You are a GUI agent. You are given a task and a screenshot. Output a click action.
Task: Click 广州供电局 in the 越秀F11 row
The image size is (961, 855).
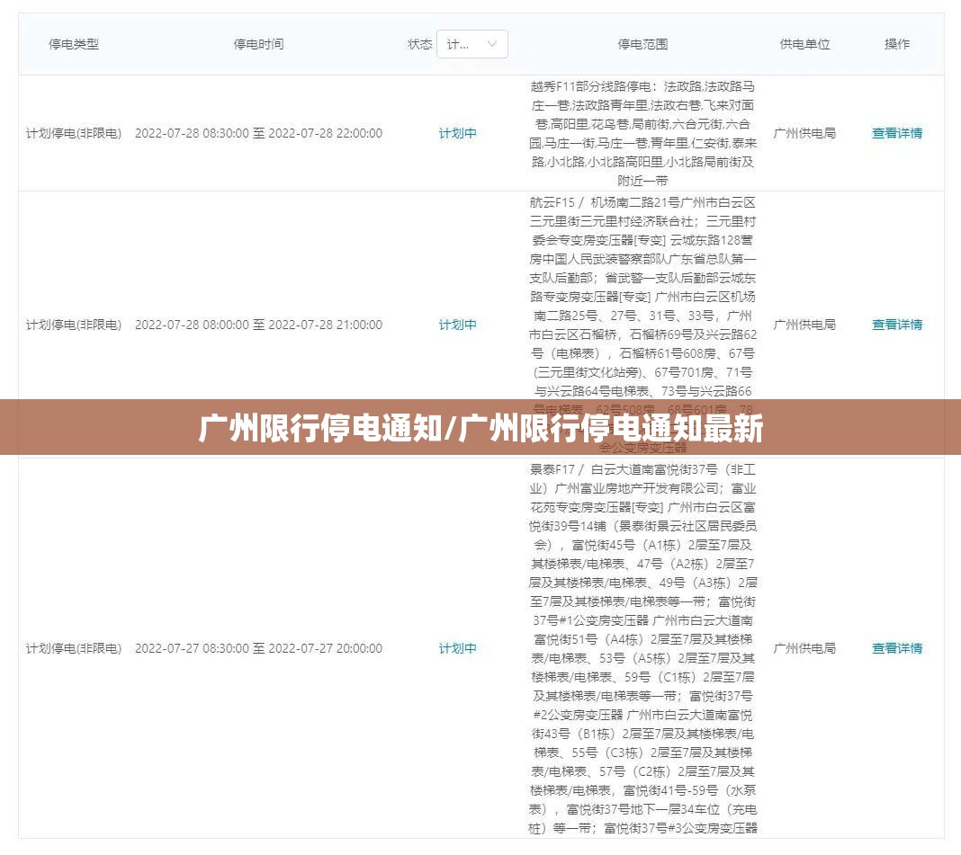click(804, 133)
